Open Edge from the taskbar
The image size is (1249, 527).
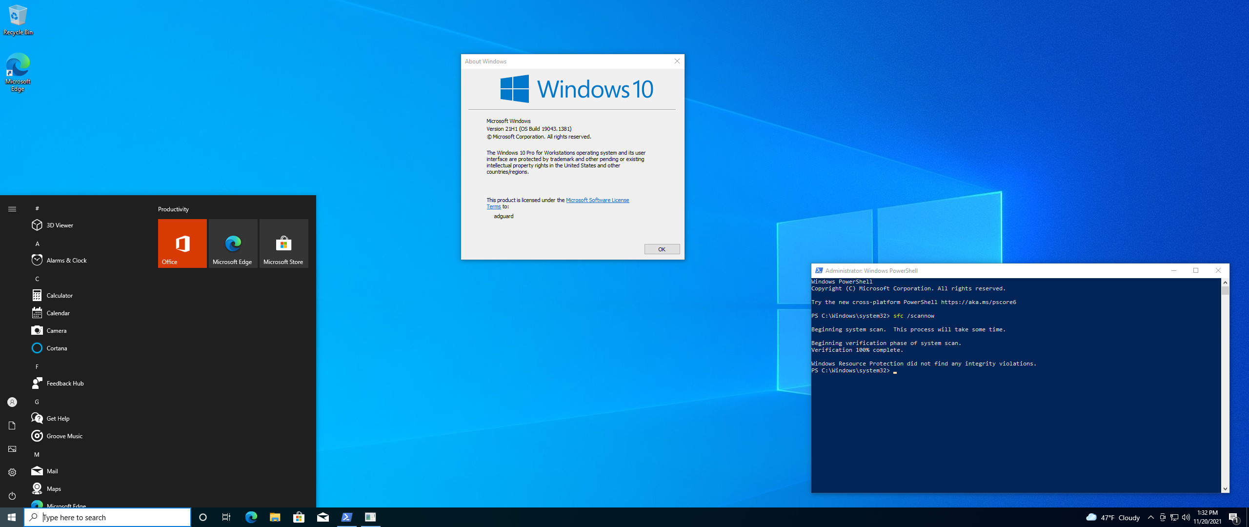coord(251,517)
